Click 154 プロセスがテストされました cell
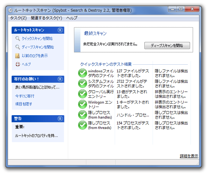This screenshot has width=208, height=174. pos(133,125)
